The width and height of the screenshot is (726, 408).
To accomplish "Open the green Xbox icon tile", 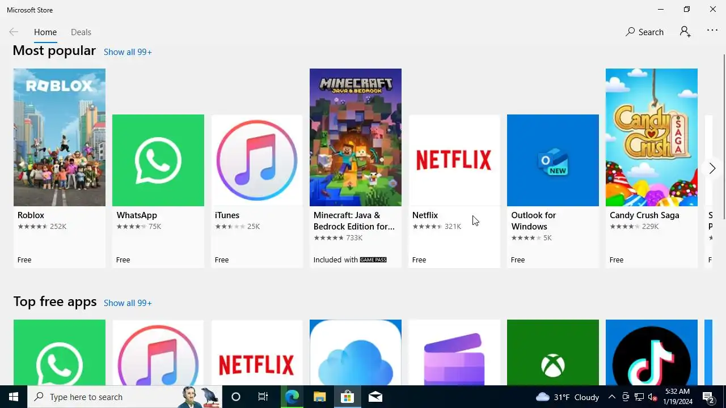I will tap(553, 352).
